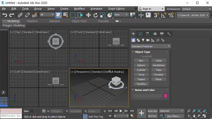Select the Space Warps category icon
Viewport: 212px width, 119px height.
[x=158, y=40]
